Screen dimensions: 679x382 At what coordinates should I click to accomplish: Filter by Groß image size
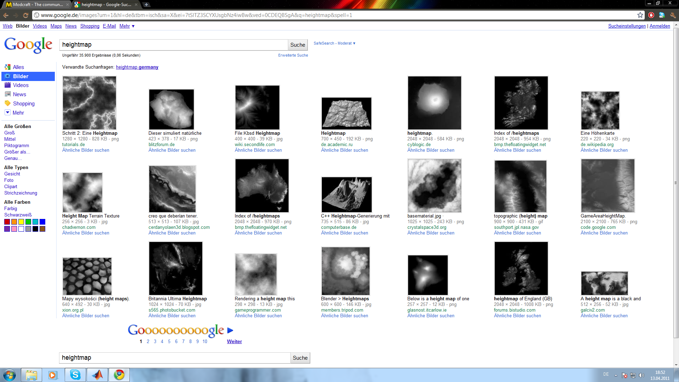click(x=10, y=133)
